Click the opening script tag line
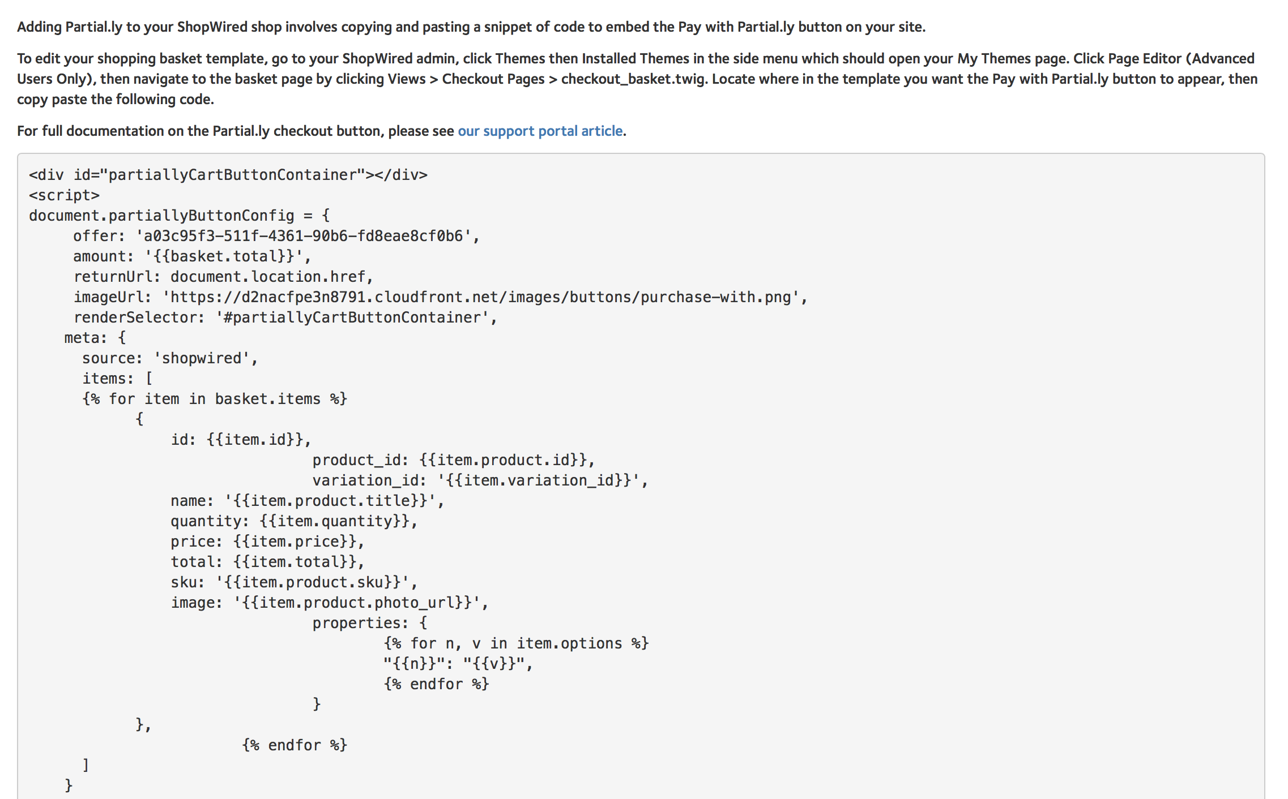1288x799 pixels. (x=64, y=195)
